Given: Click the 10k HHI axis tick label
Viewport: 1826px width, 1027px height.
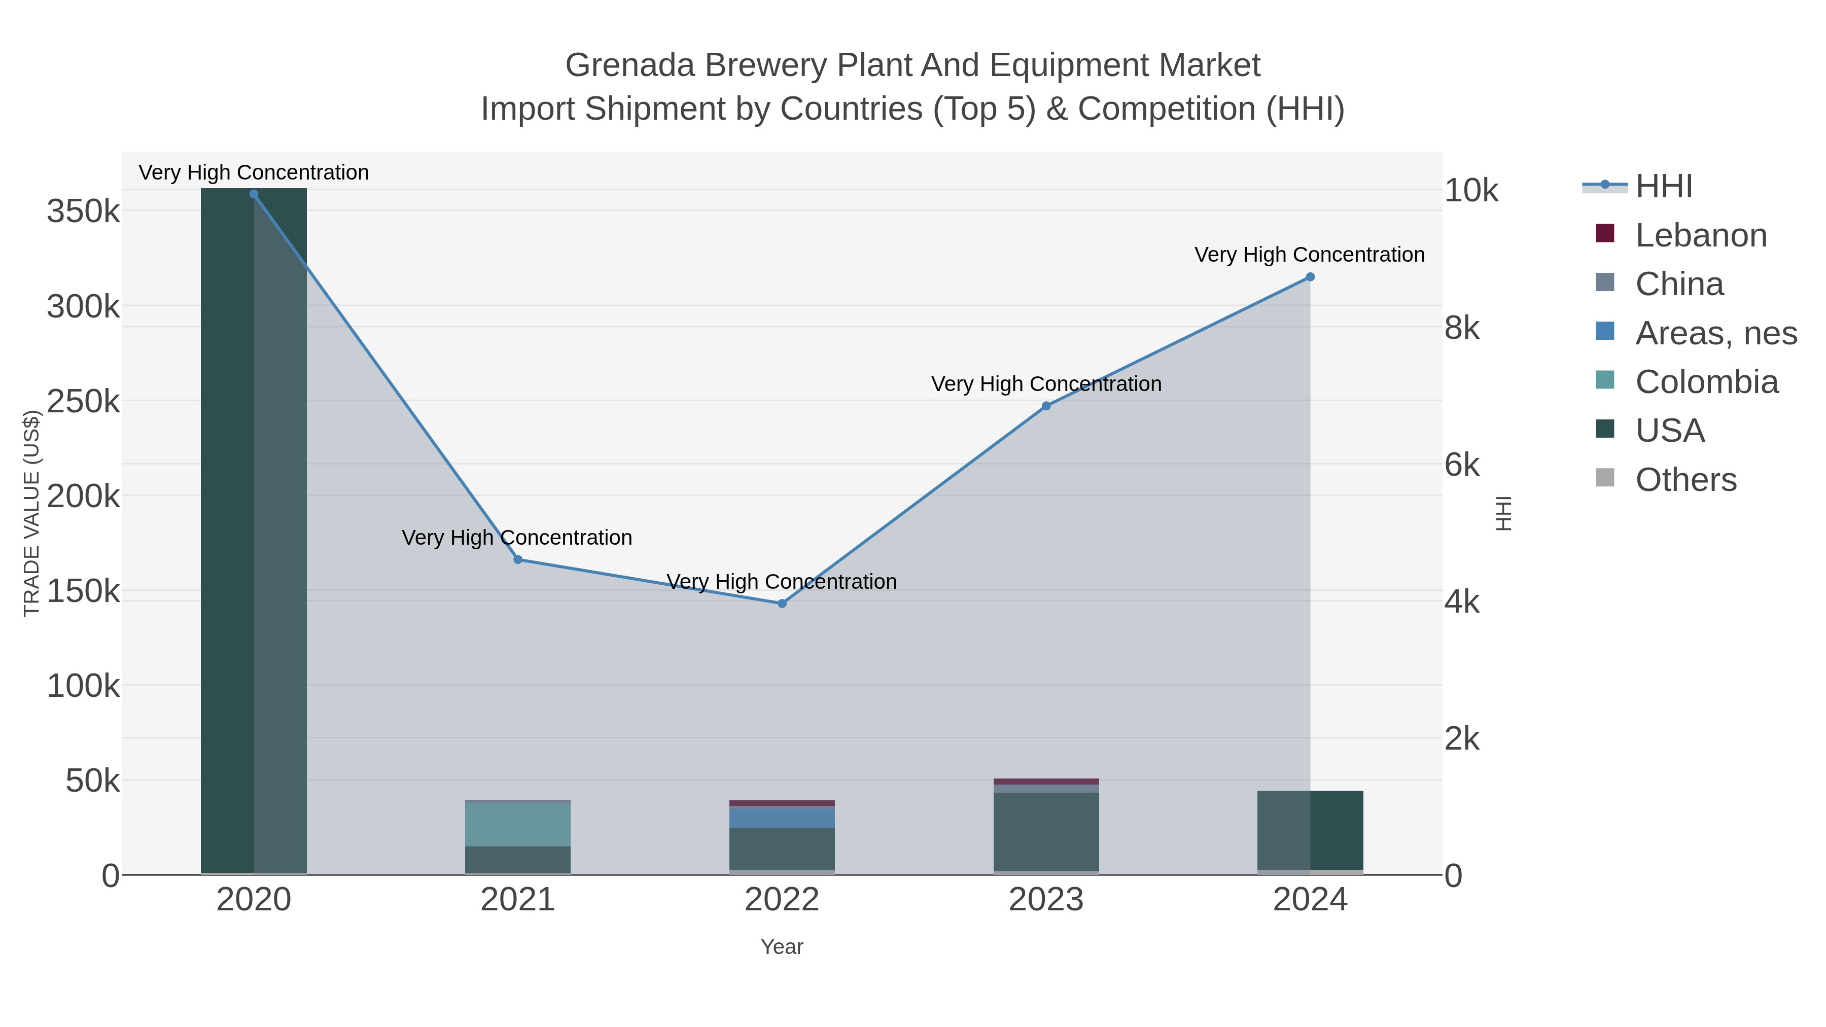Looking at the screenshot, I should click(1471, 191).
